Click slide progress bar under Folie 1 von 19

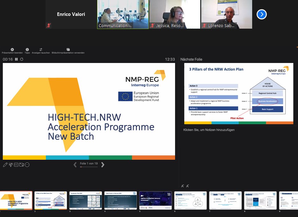(89, 167)
